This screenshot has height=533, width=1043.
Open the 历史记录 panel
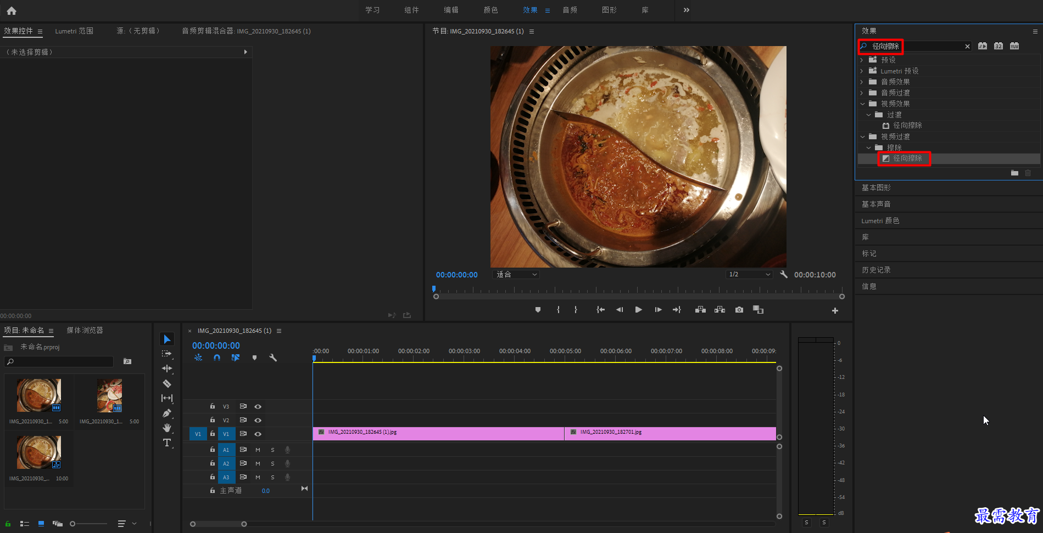(876, 270)
